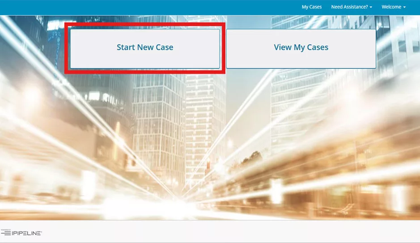Click the triple-line emblem of iPipeline logo
The image size is (420, 243).
[x=6, y=233]
